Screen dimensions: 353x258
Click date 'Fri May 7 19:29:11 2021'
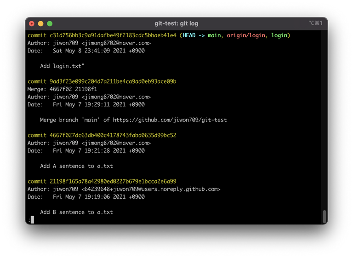pyautogui.click(x=89, y=104)
